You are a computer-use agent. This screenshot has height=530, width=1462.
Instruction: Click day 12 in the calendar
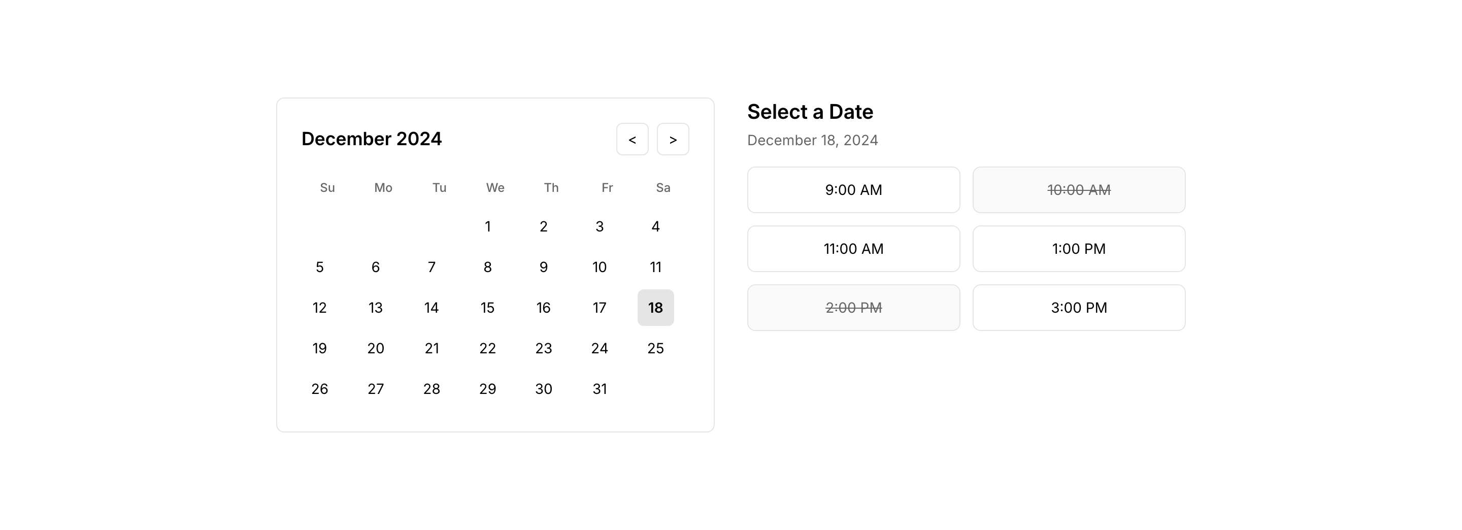tap(319, 308)
